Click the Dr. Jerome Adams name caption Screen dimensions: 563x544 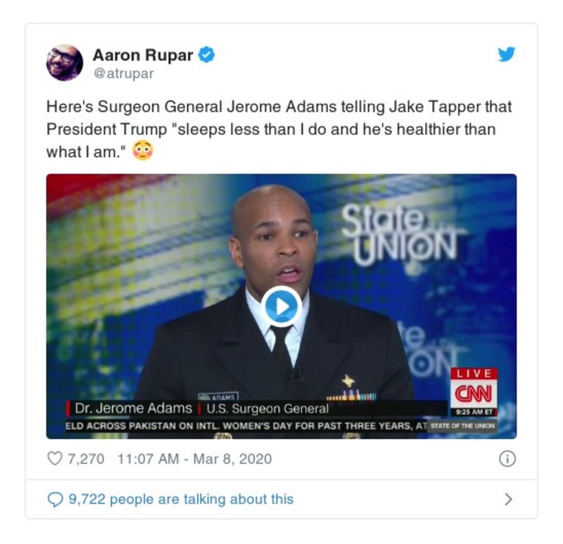134,409
